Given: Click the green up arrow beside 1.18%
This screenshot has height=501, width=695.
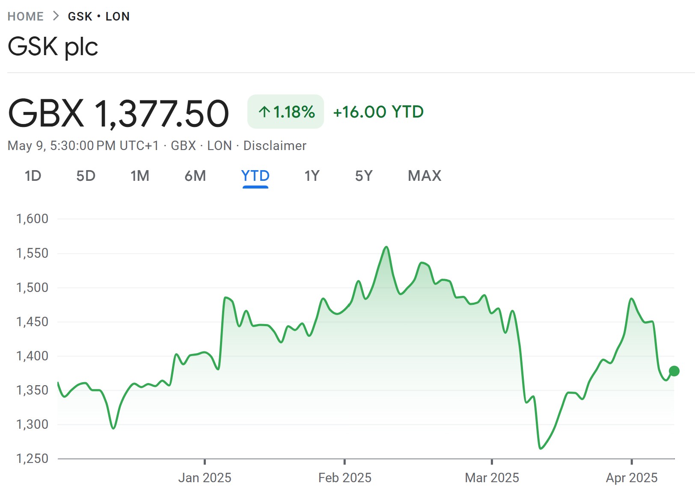Looking at the screenshot, I should click(x=264, y=112).
